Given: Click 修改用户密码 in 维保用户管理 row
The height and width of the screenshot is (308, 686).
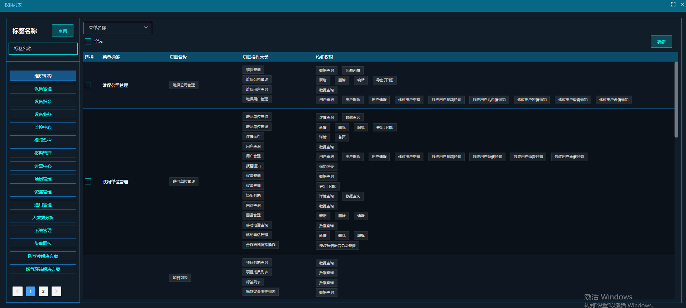Looking at the screenshot, I should tap(409, 100).
